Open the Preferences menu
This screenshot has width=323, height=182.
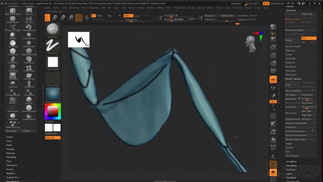click(180, 8)
